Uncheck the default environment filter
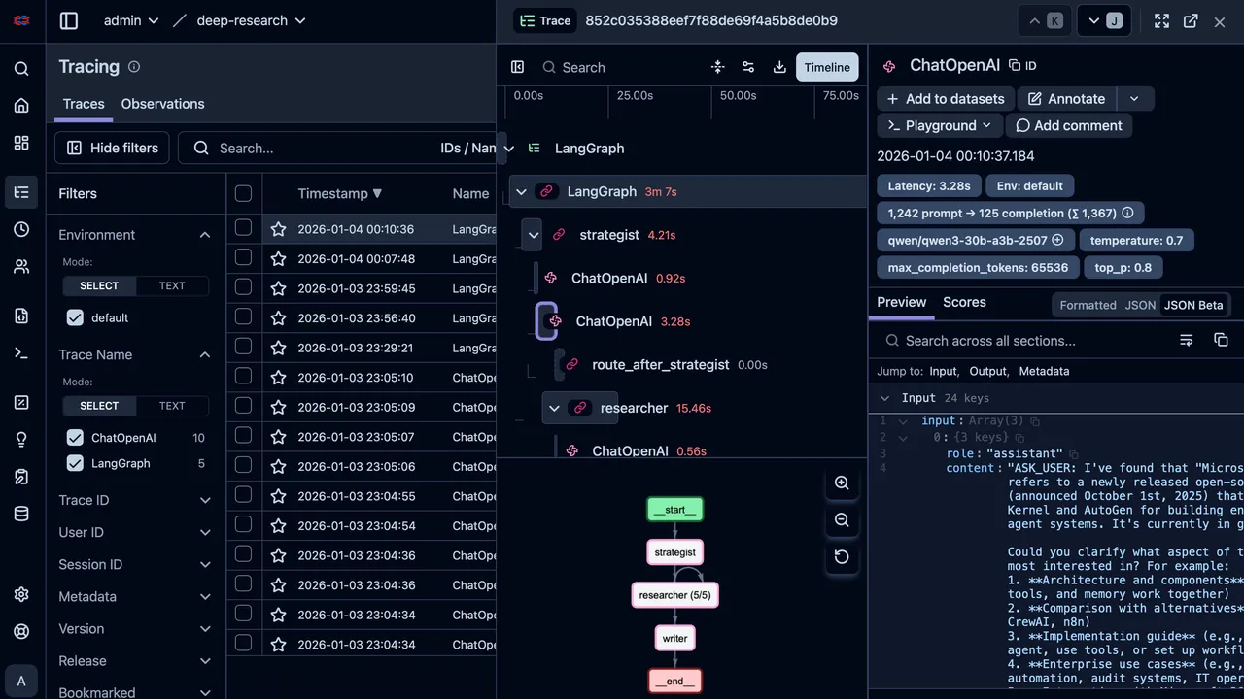The height and width of the screenshot is (699, 1244). pos(75,317)
